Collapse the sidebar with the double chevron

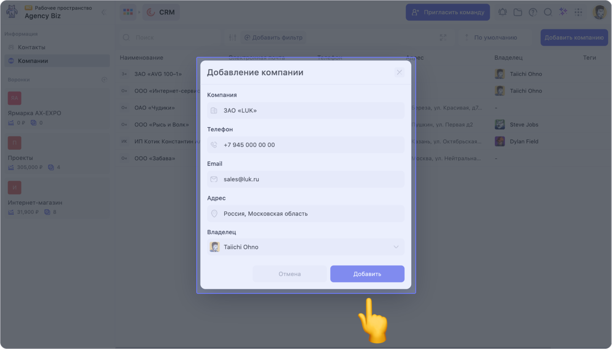(x=103, y=12)
